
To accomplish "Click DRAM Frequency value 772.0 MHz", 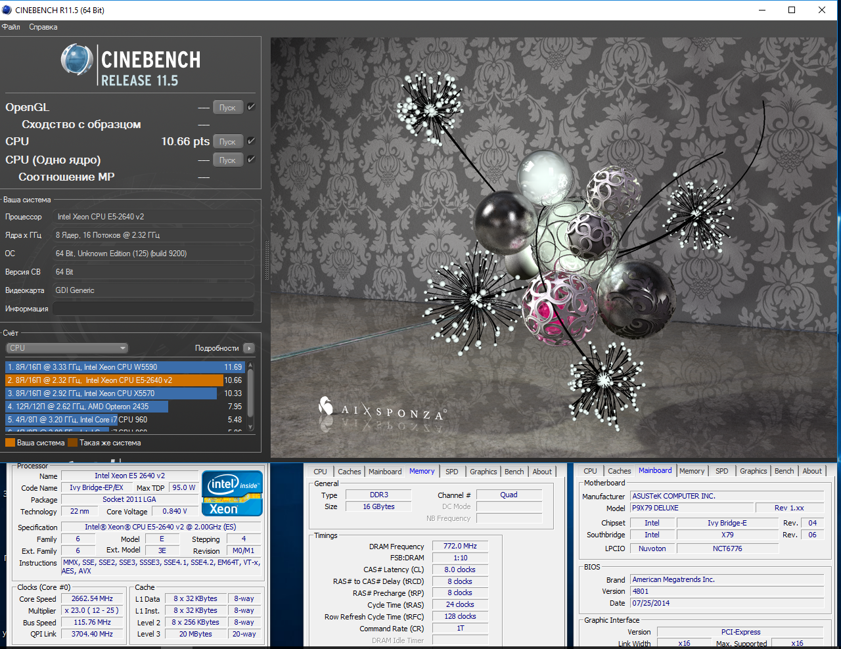I will (x=460, y=547).
